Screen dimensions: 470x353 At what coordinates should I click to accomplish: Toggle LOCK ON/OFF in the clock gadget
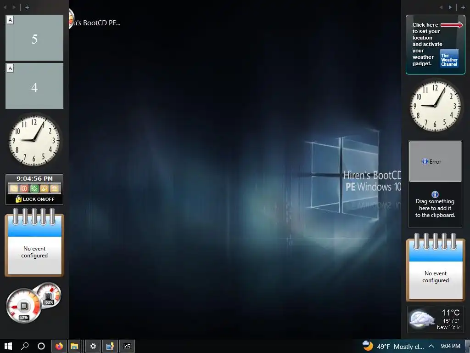(35, 199)
